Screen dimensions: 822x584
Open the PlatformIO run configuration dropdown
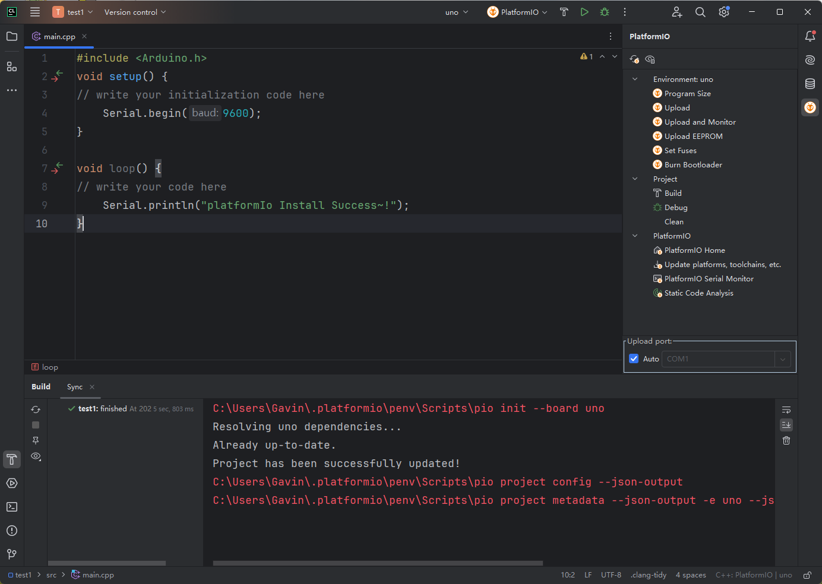click(x=517, y=12)
